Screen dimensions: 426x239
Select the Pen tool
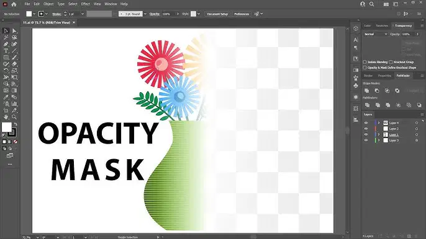pos(6,44)
